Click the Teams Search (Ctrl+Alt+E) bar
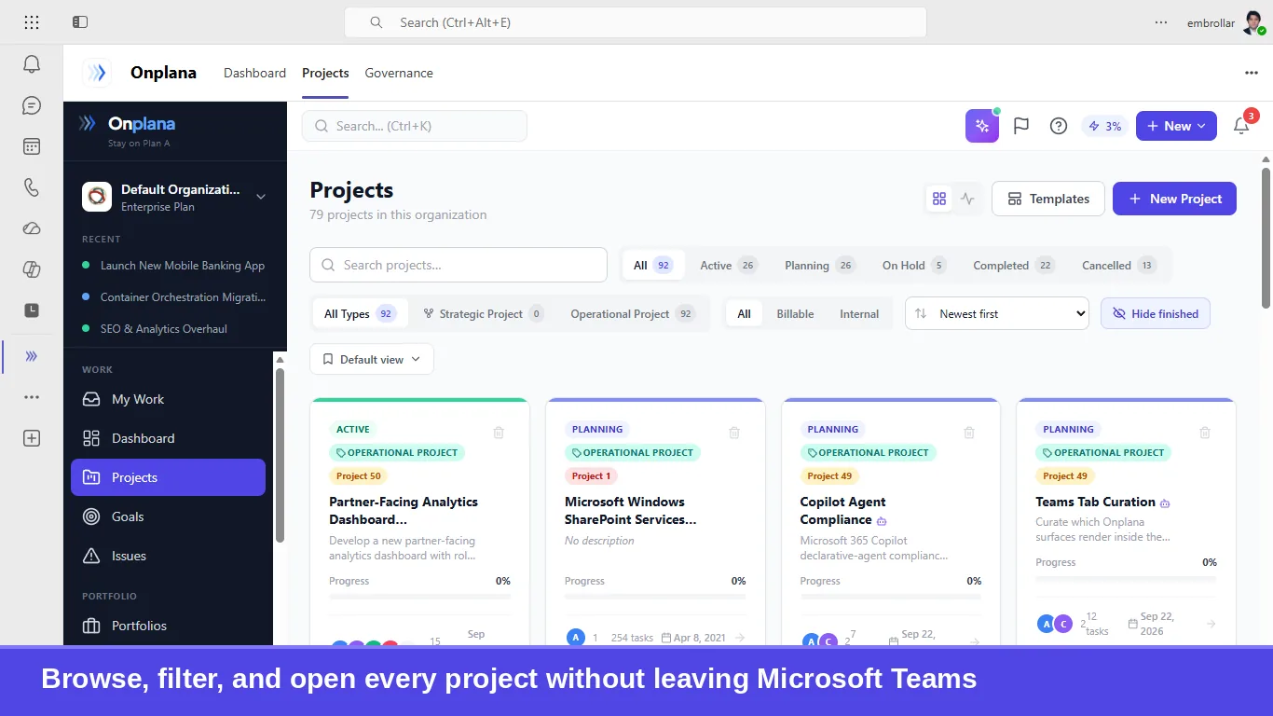The width and height of the screenshot is (1273, 716). tap(636, 22)
